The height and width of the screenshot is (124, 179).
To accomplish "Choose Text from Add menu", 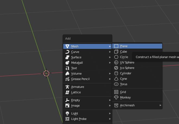I will tap(87, 68).
